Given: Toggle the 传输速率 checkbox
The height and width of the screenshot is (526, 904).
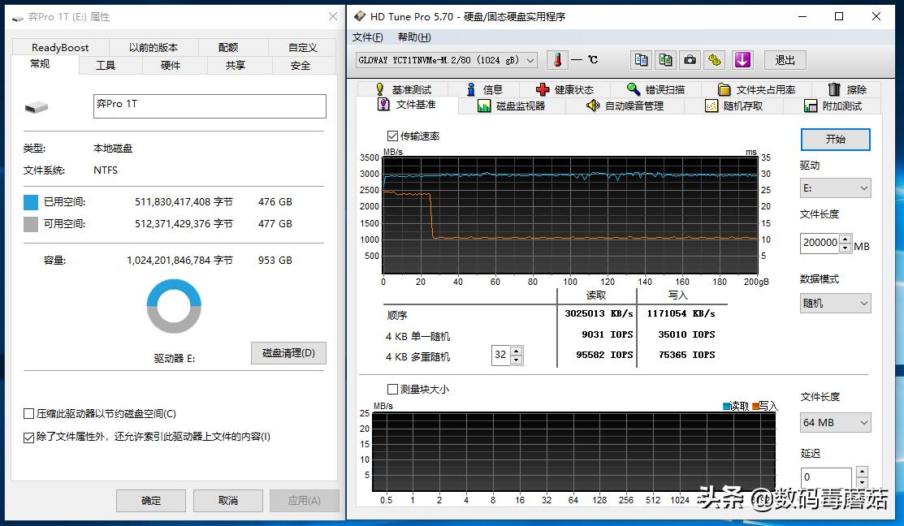Looking at the screenshot, I should (392, 136).
